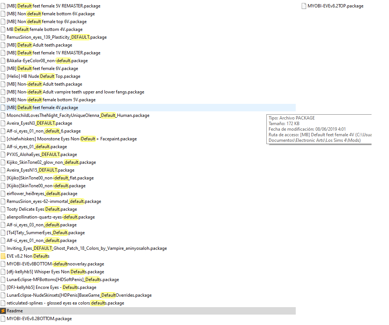
Task: Select Alf-si_eyes_01_non_default.package
Action: [x=42, y=240]
